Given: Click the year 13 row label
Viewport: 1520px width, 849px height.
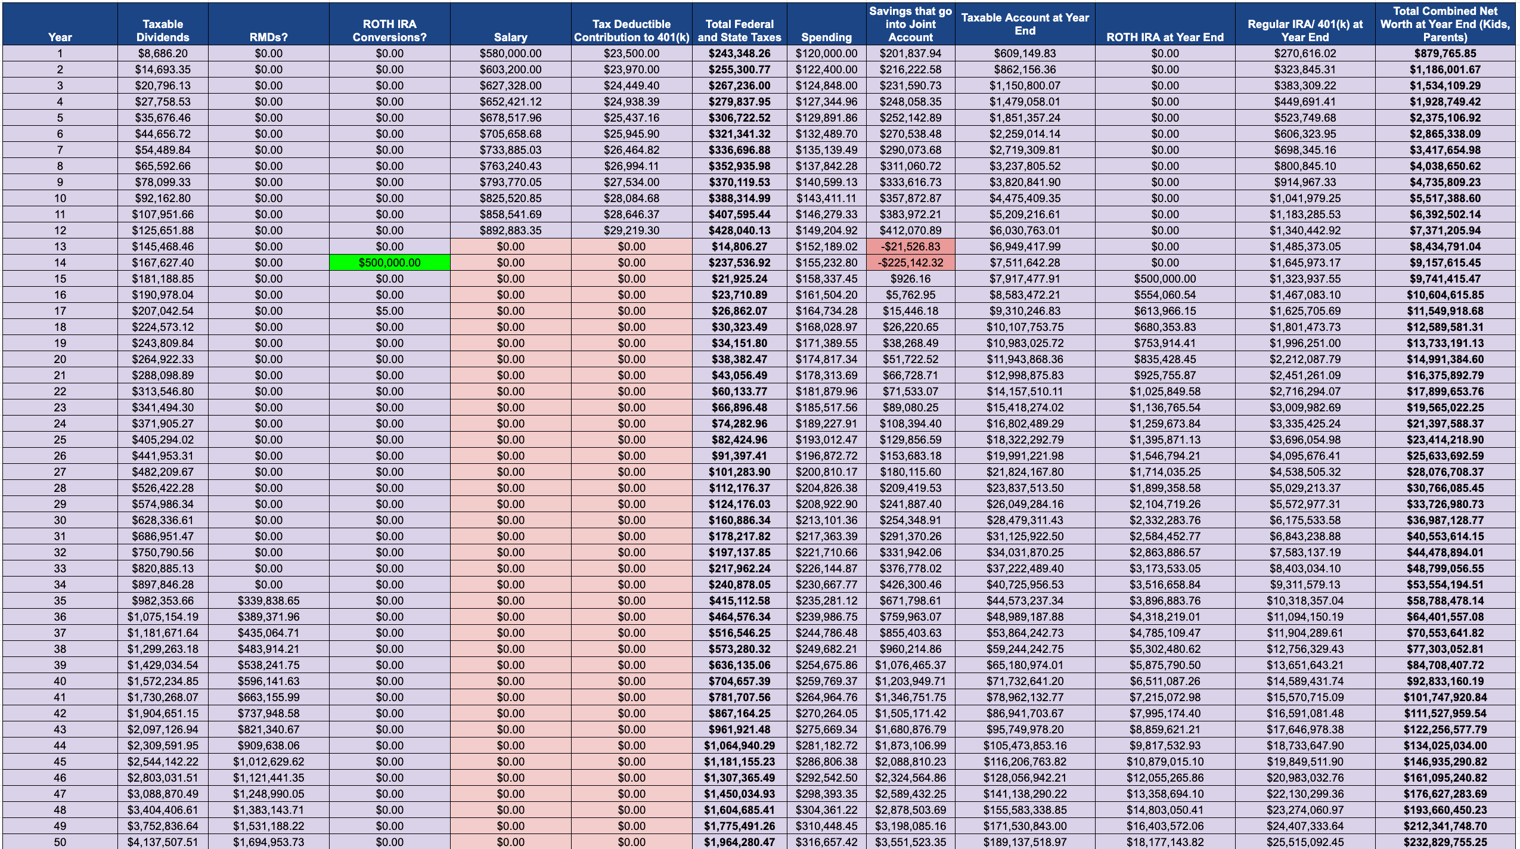Looking at the screenshot, I should pos(60,246).
